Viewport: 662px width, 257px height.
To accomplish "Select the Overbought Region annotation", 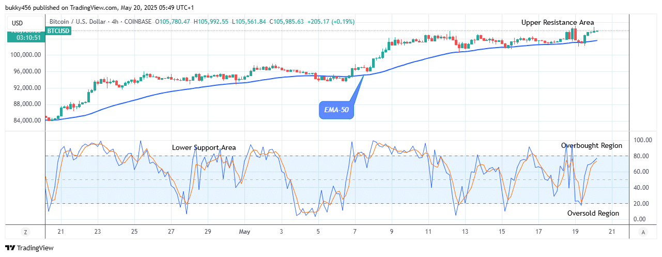I will click(x=591, y=146).
